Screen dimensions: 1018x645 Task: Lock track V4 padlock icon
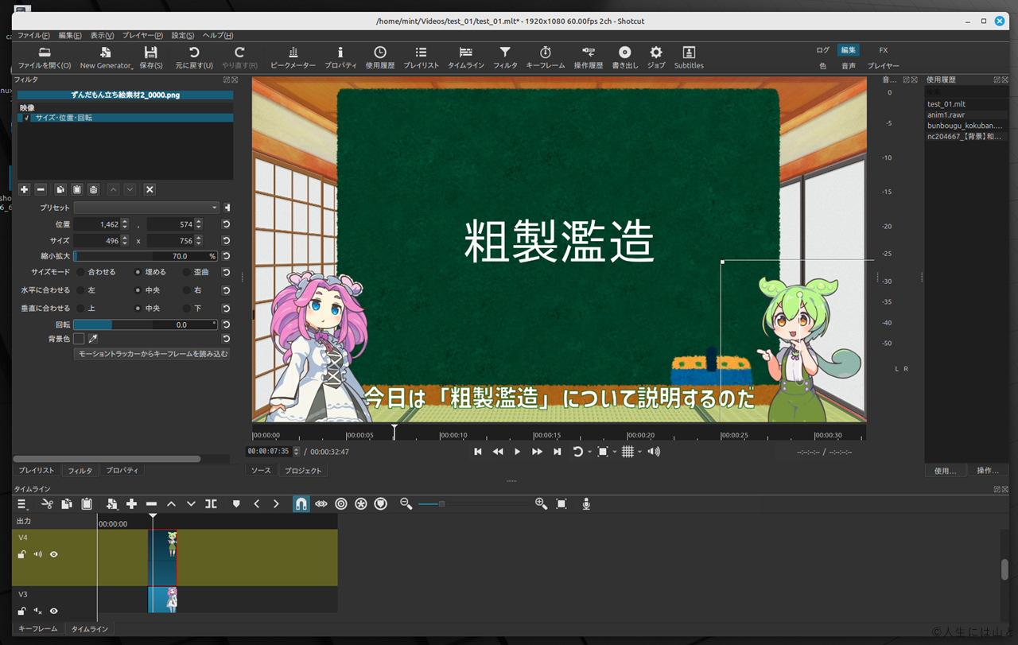(22, 554)
